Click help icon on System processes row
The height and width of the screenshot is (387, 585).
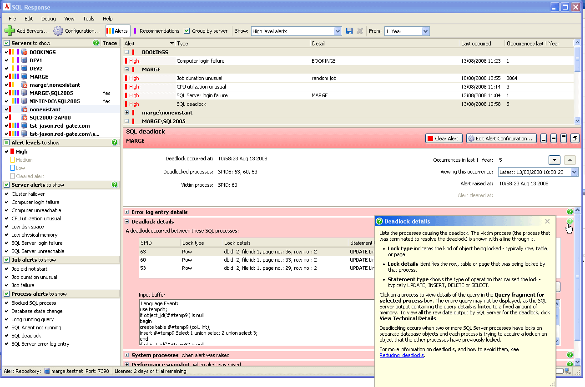pyautogui.click(x=570, y=355)
